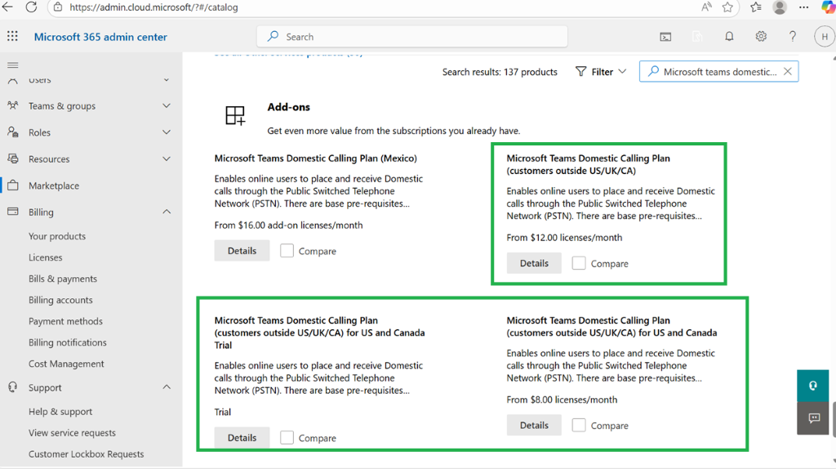Open Help & support page
Image resolution: width=836 pixels, height=469 pixels.
click(x=60, y=411)
